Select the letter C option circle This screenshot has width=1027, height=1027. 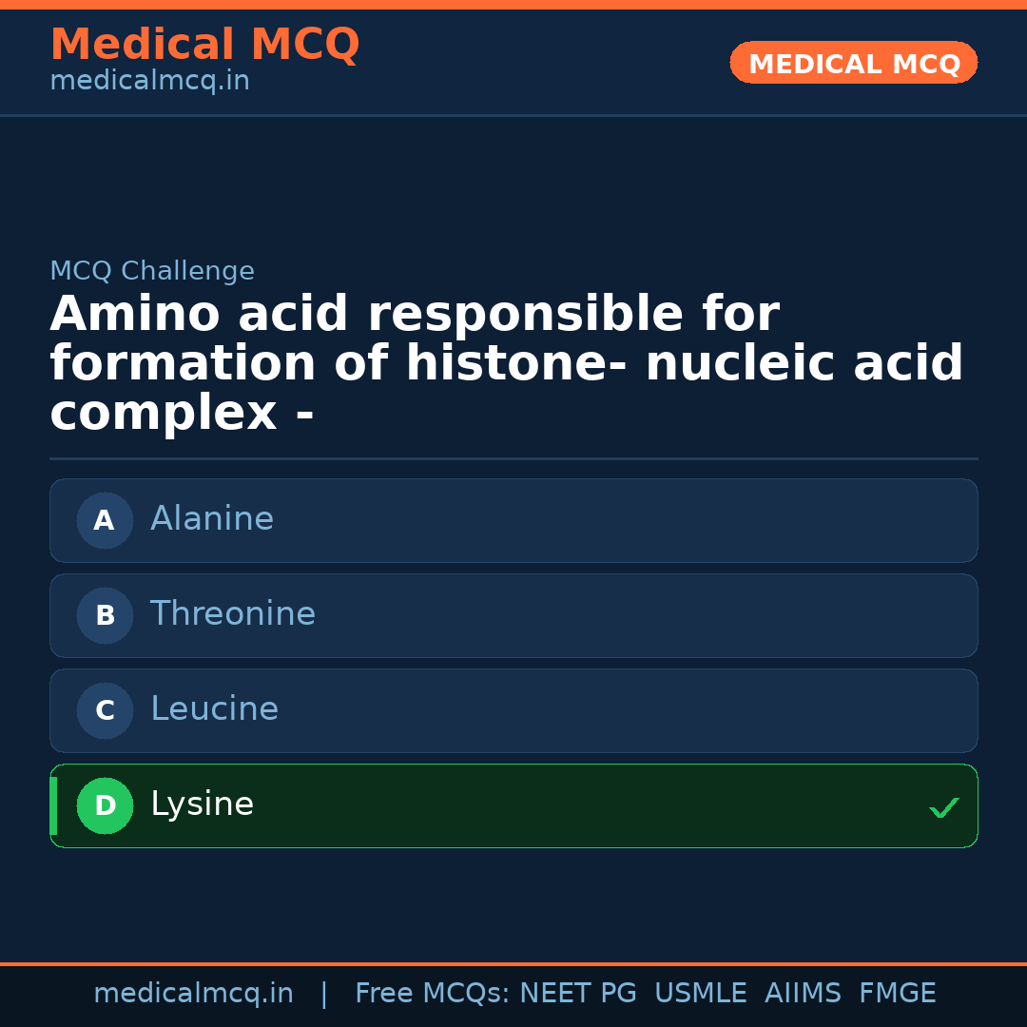pos(105,710)
